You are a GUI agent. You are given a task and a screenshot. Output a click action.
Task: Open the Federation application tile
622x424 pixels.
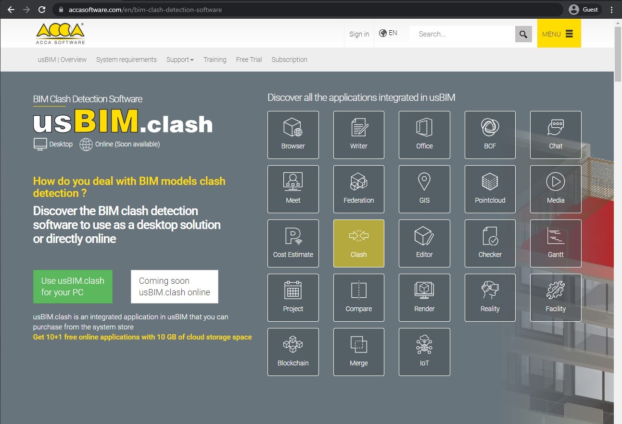358,189
